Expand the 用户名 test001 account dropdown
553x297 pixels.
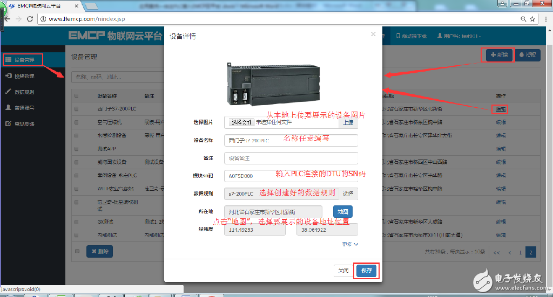point(459,36)
